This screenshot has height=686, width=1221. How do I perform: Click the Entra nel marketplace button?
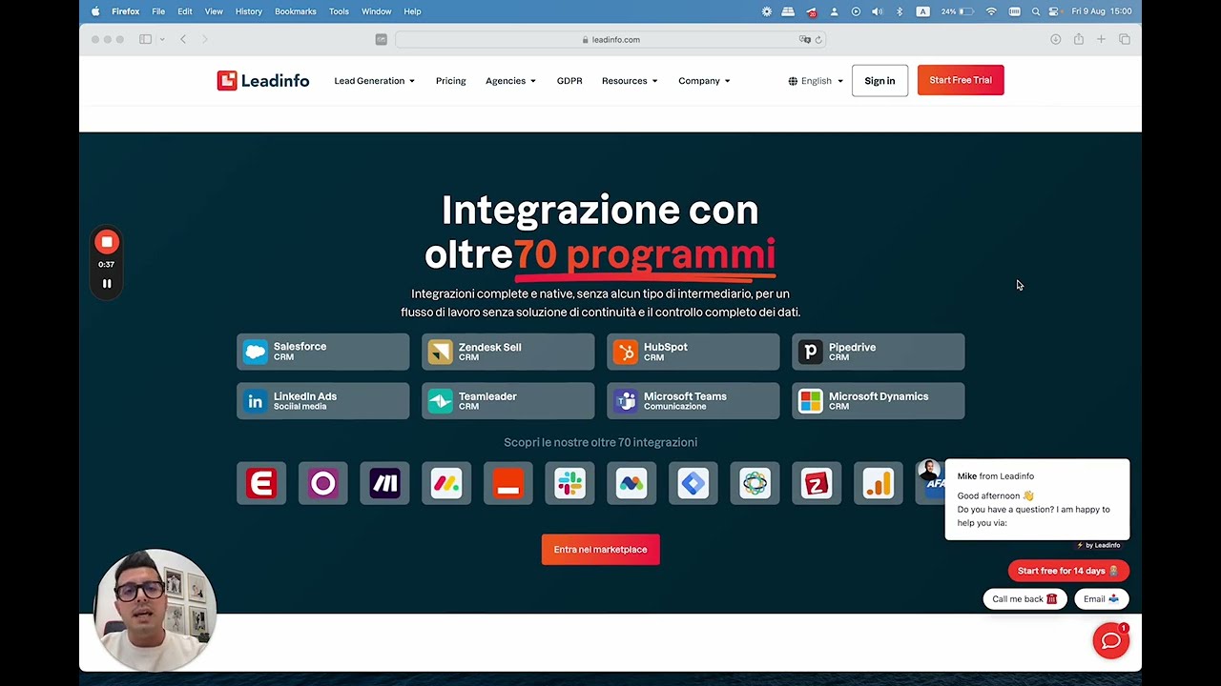[600, 549]
